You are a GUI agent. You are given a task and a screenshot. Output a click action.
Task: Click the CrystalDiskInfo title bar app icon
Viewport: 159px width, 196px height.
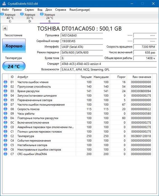coord(4,3)
